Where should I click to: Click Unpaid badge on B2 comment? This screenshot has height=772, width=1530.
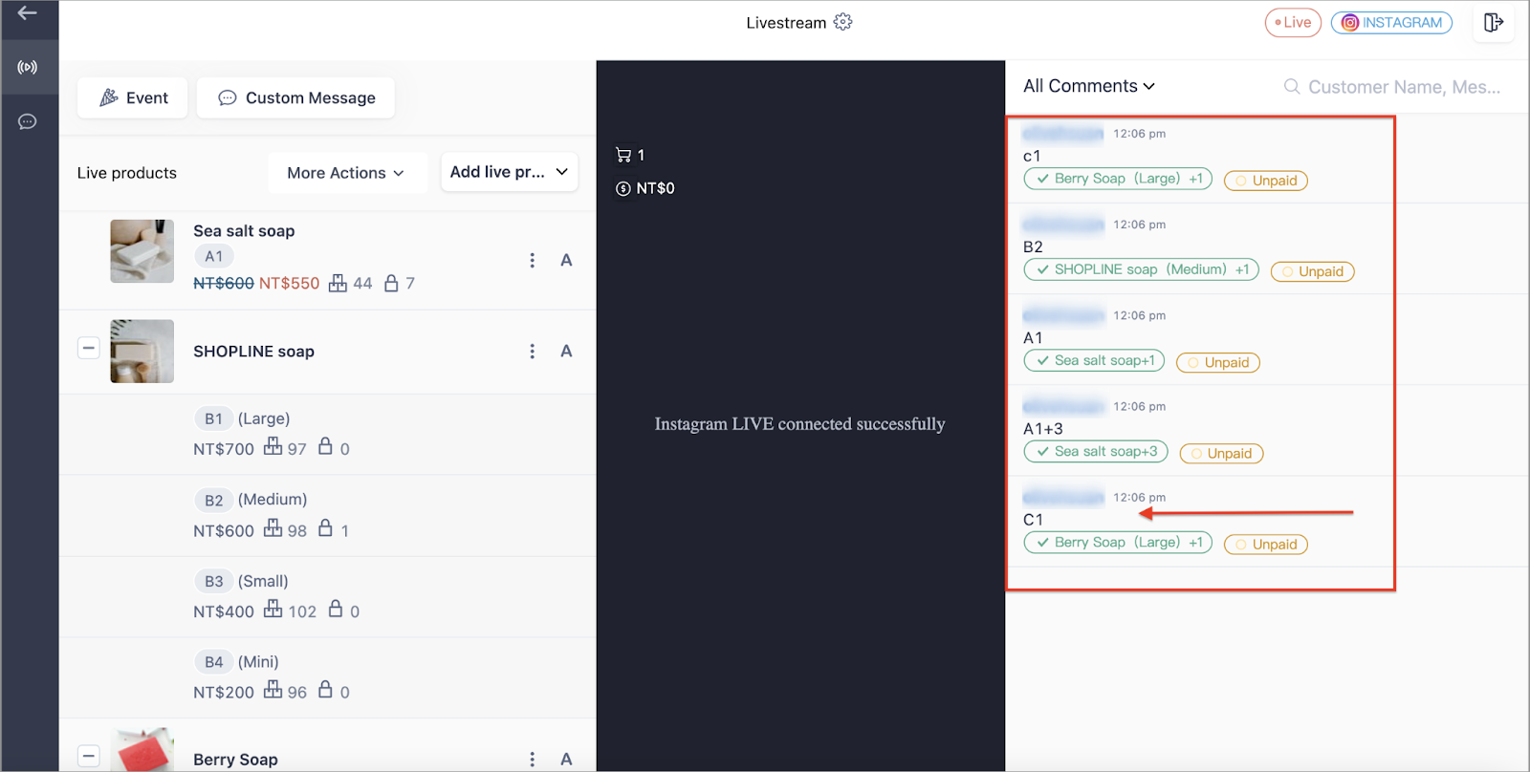pyautogui.click(x=1312, y=271)
